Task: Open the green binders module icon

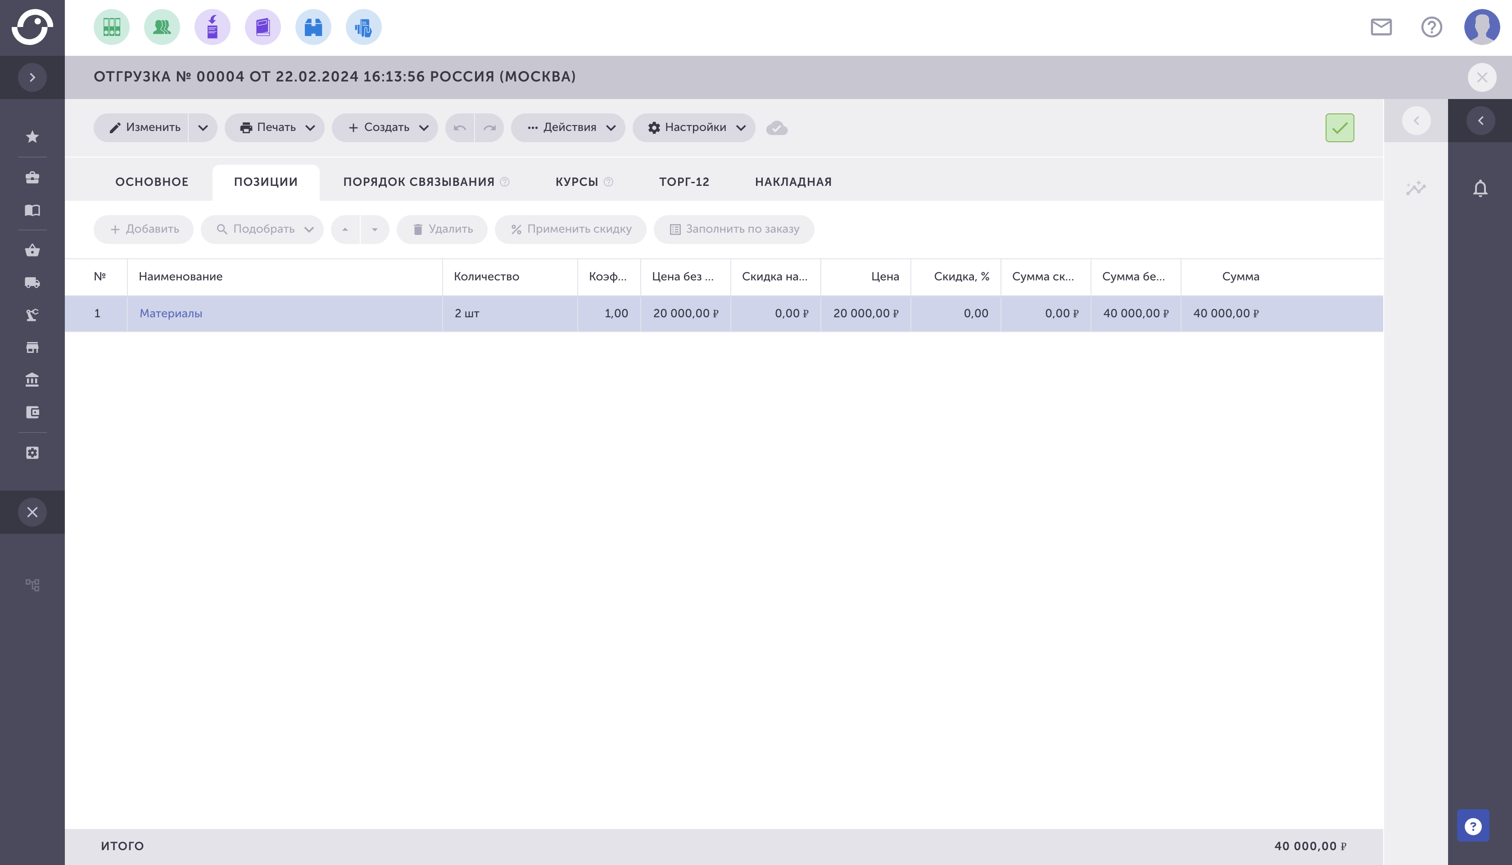Action: click(x=111, y=27)
